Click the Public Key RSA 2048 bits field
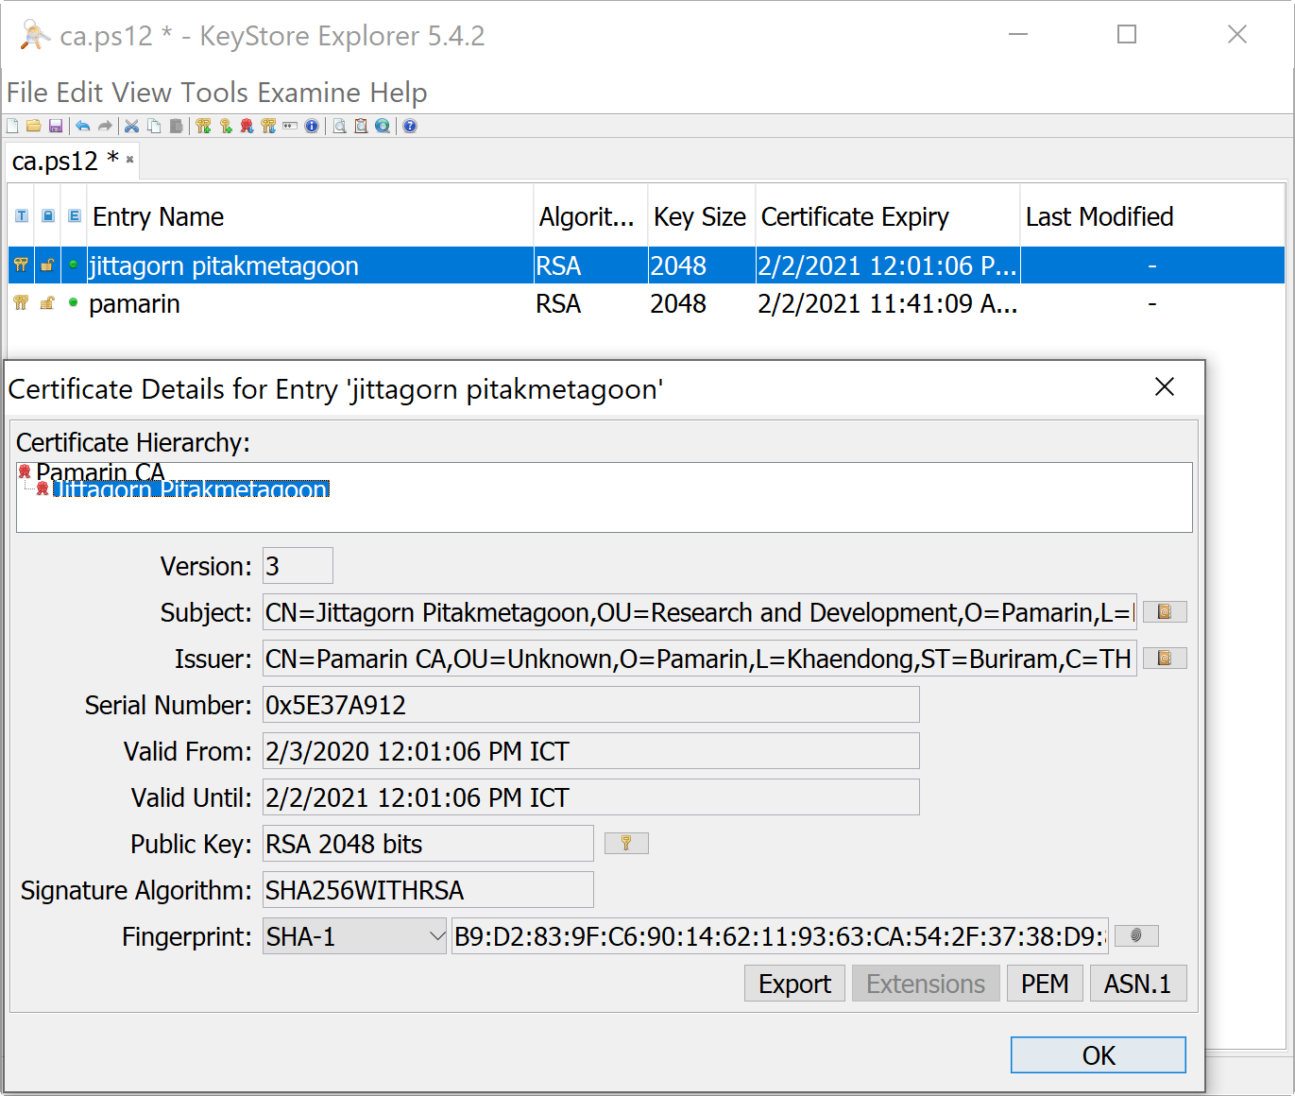1295x1096 pixels. (x=428, y=844)
